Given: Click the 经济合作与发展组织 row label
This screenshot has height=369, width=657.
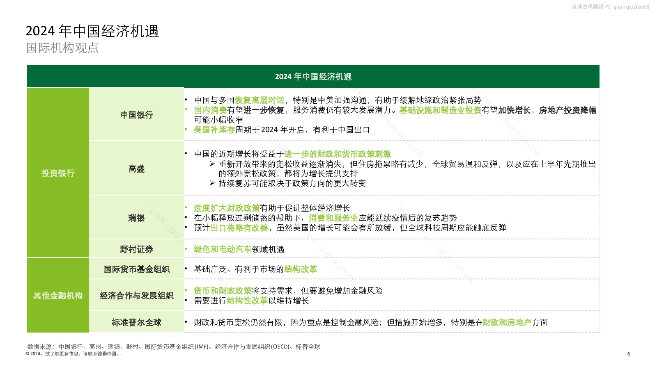Looking at the screenshot, I should coord(136,296).
